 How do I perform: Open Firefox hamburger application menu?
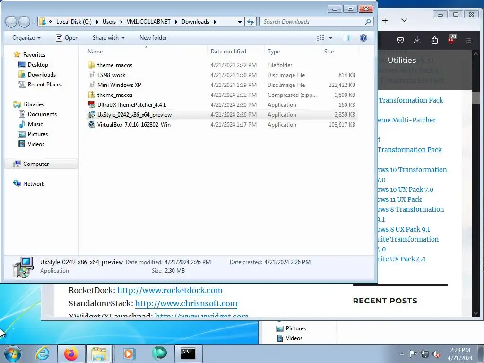pos(468,40)
